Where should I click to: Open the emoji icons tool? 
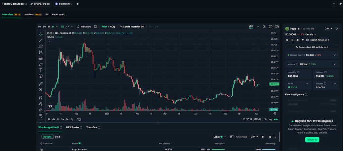[41, 76]
